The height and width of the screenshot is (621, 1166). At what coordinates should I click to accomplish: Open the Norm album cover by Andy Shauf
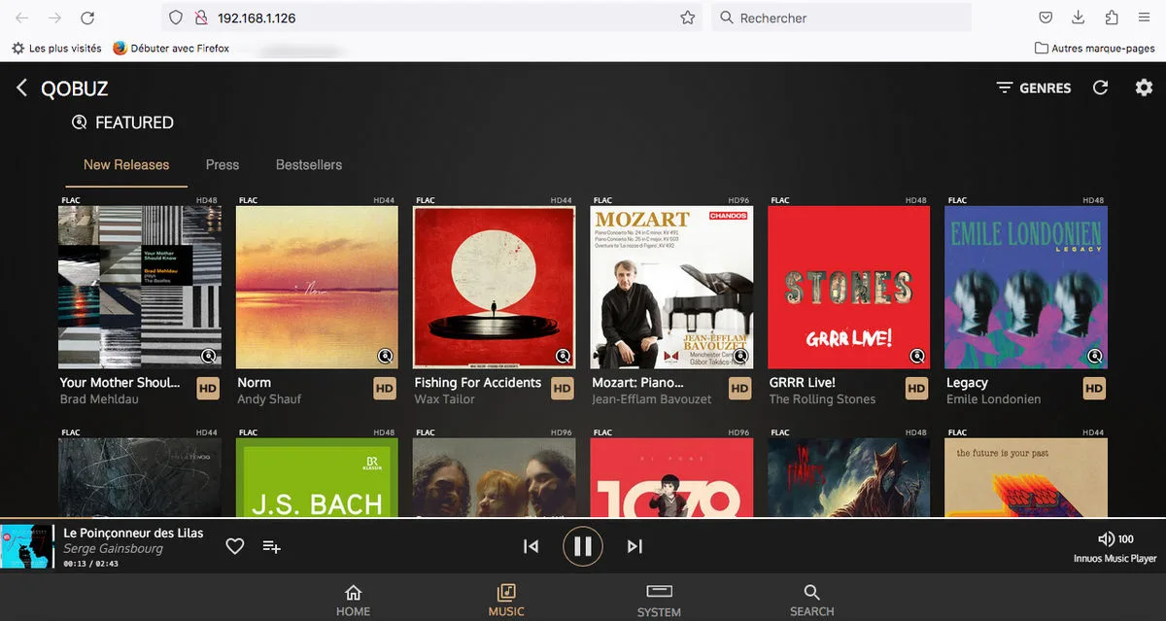pyautogui.click(x=317, y=287)
